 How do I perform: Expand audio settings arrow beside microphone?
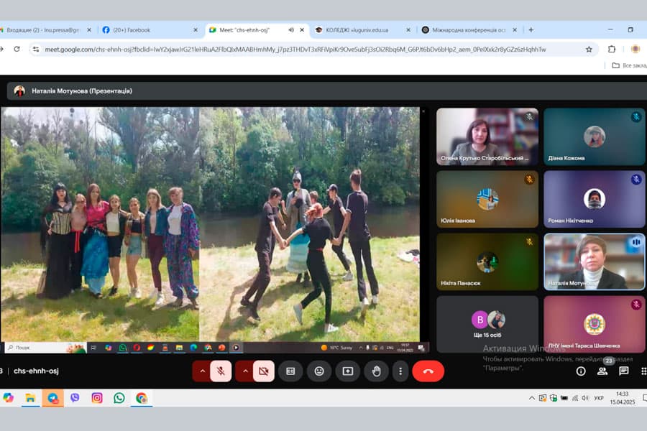point(202,371)
